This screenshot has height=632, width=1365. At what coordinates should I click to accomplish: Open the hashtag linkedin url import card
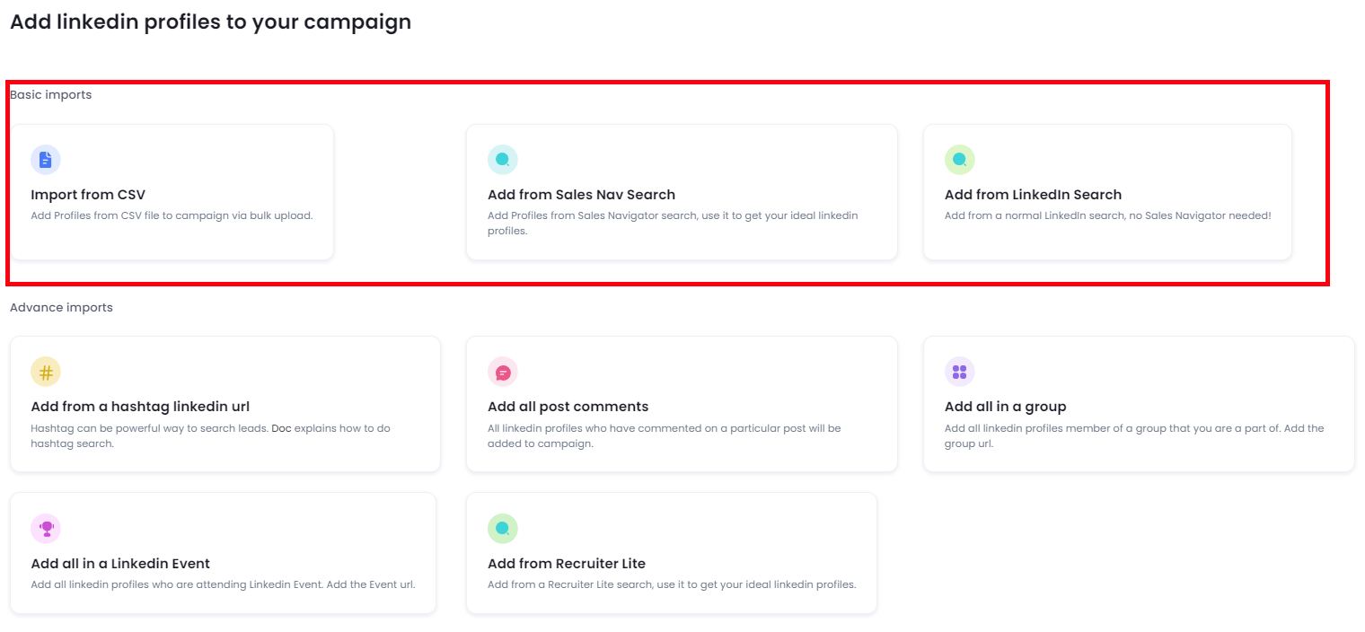click(223, 403)
